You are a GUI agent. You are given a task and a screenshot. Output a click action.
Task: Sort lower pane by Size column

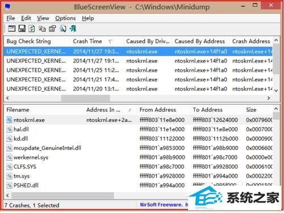258,110
